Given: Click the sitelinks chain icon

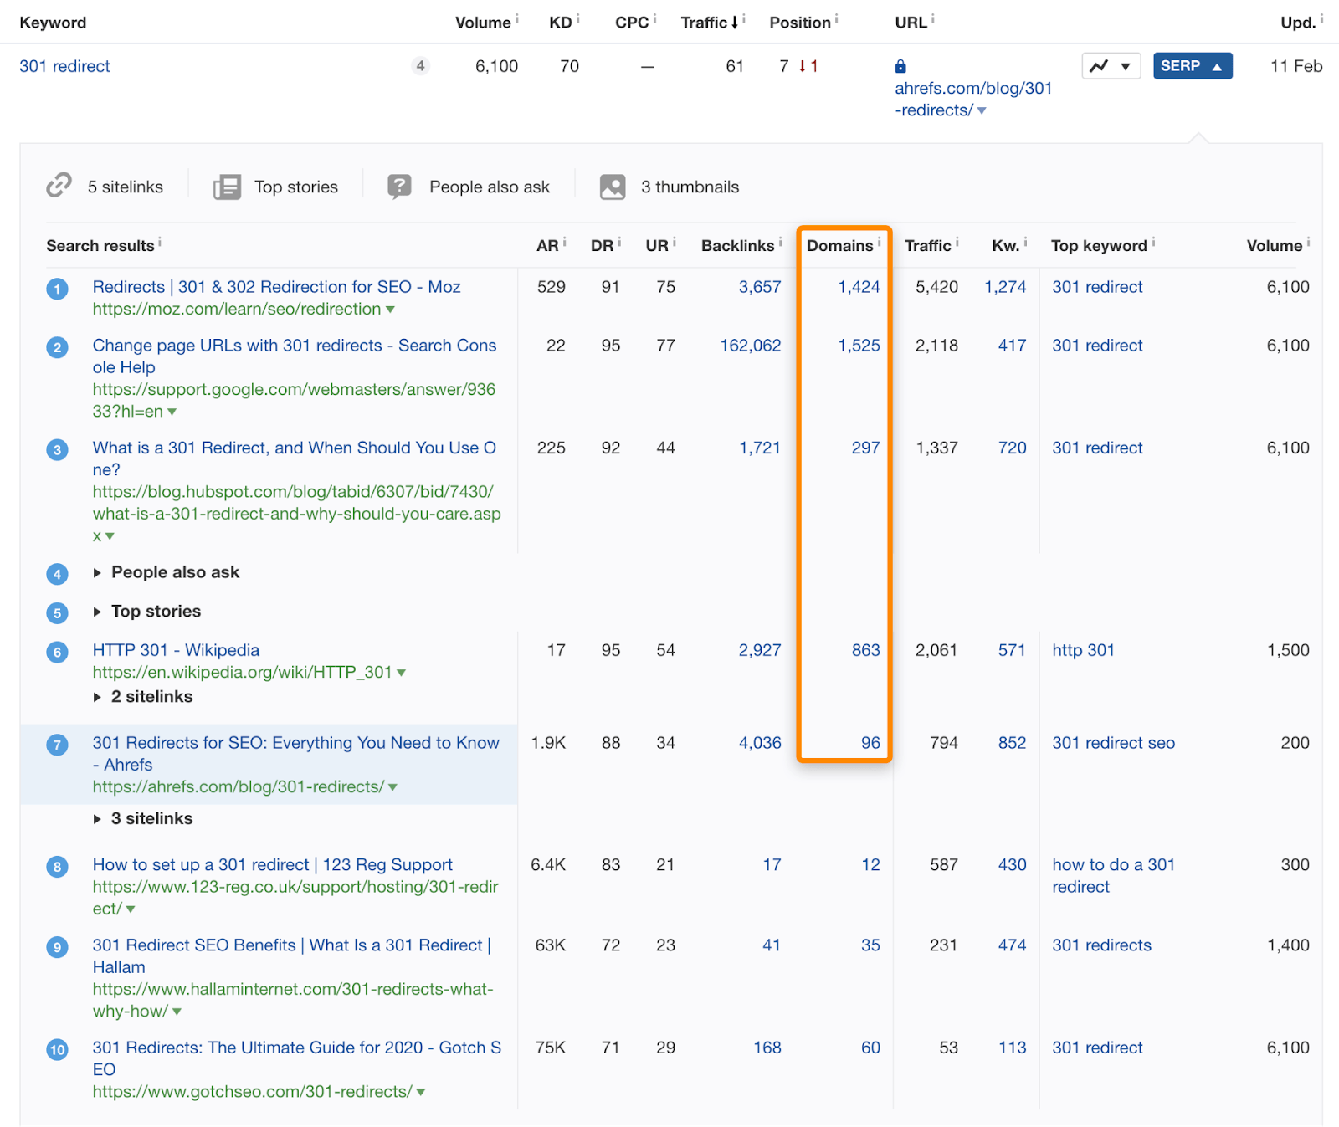Looking at the screenshot, I should [x=59, y=185].
